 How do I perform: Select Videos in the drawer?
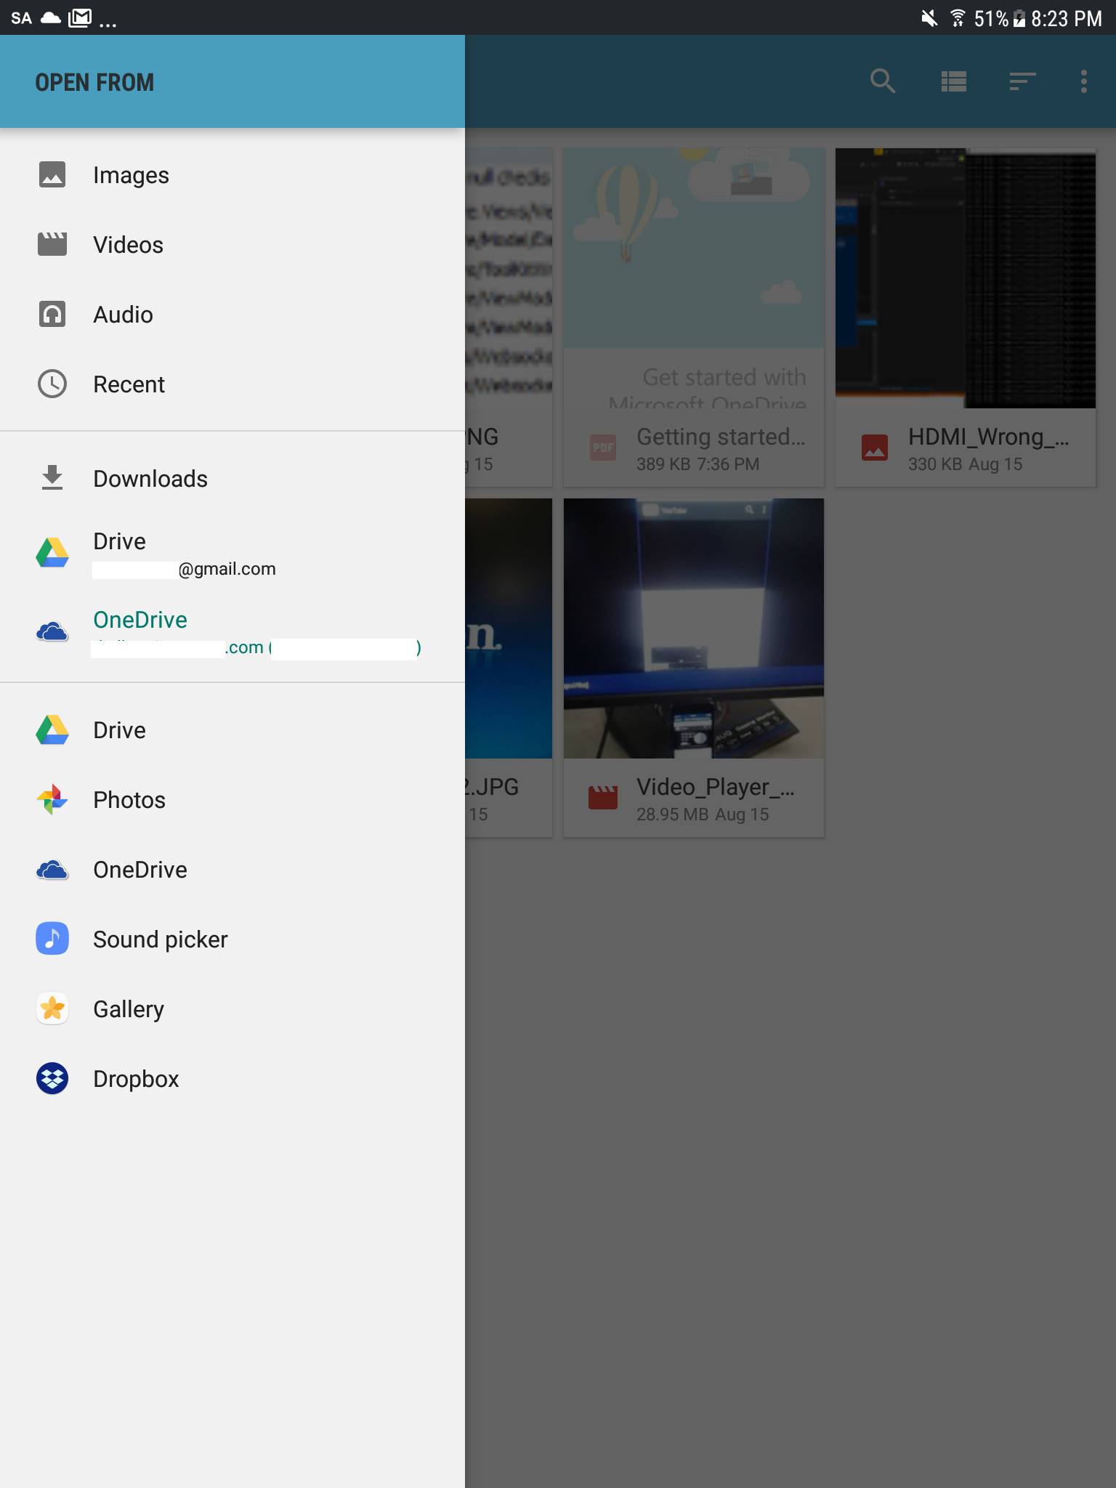click(x=128, y=245)
